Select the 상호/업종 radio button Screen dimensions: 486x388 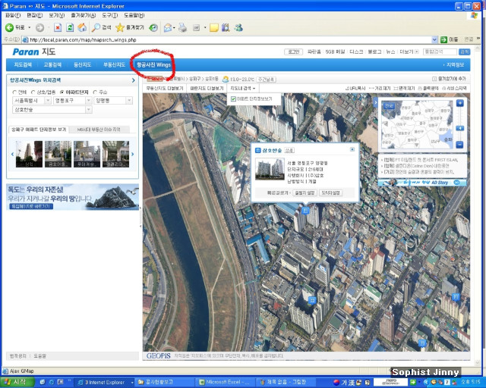[33, 92]
